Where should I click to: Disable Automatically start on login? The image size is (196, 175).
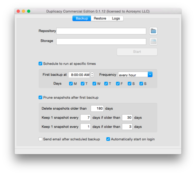click(x=108, y=139)
